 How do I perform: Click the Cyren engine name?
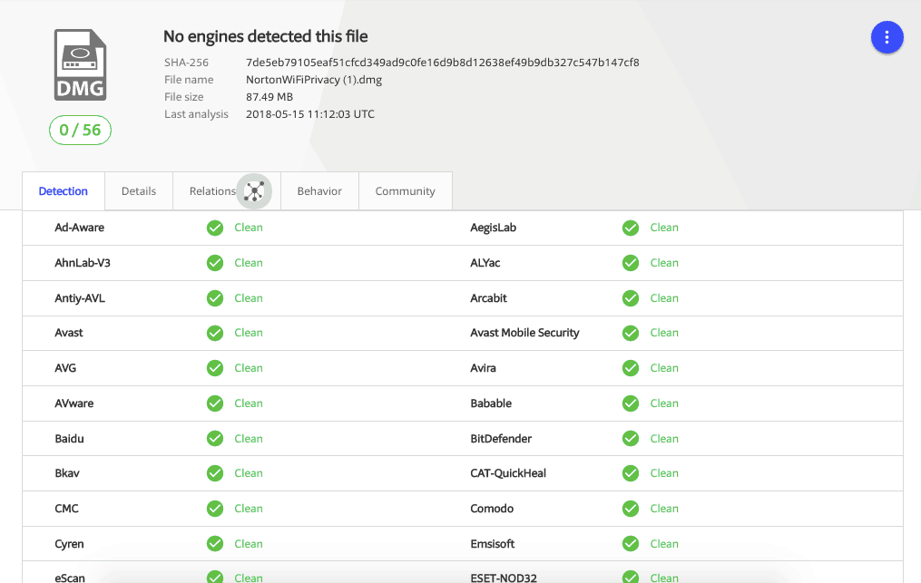tap(69, 544)
